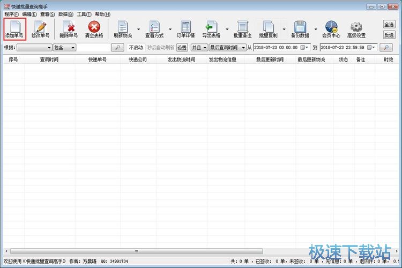Viewport: 402px width, 268px height.
Task: Click the 批量备注 batch note icon
Action: coord(242,29)
